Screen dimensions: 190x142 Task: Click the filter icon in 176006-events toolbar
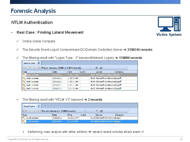coord(101,68)
